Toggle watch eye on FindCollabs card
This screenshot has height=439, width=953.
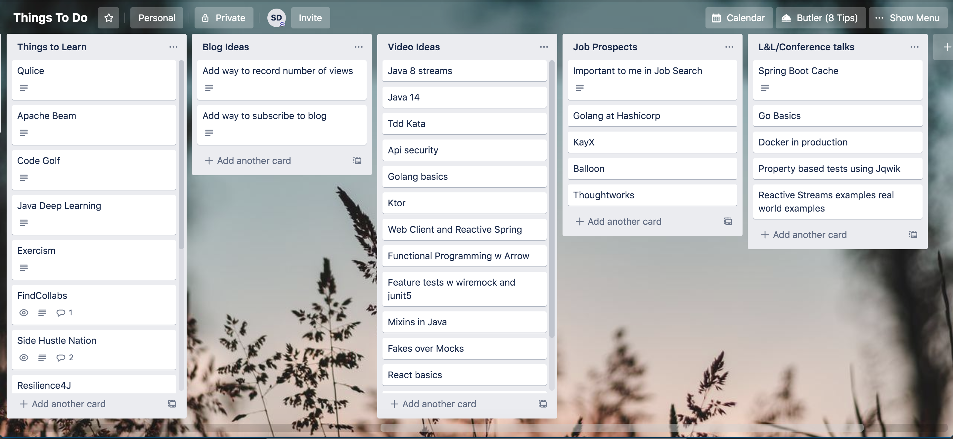point(24,313)
